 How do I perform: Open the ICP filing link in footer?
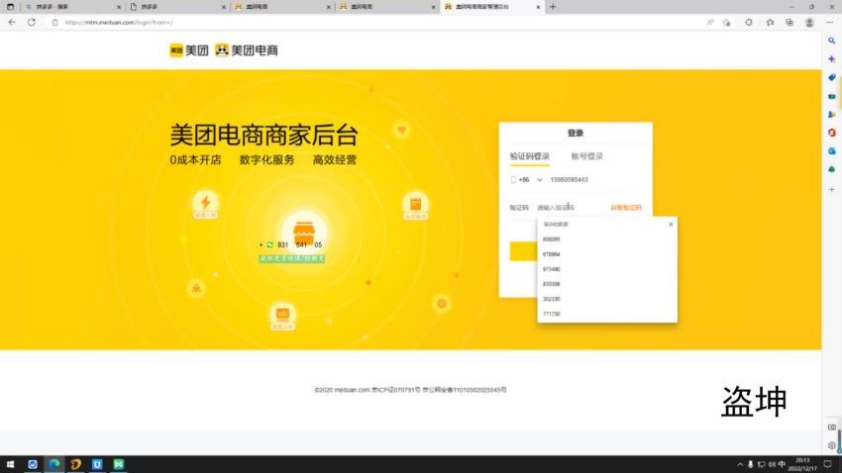coord(396,390)
